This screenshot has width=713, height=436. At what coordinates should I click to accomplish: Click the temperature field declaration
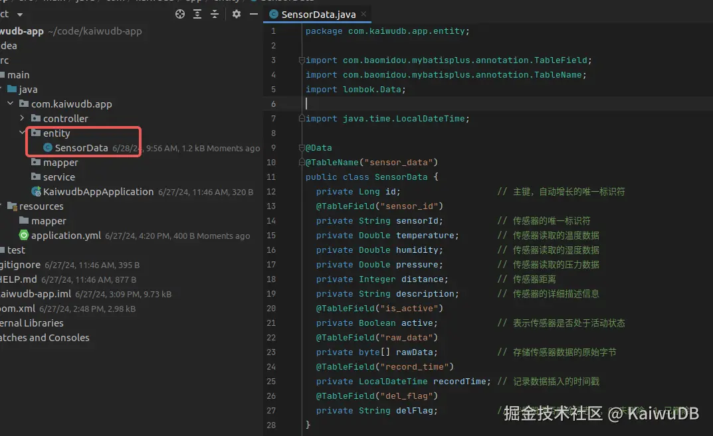pyautogui.click(x=387, y=236)
